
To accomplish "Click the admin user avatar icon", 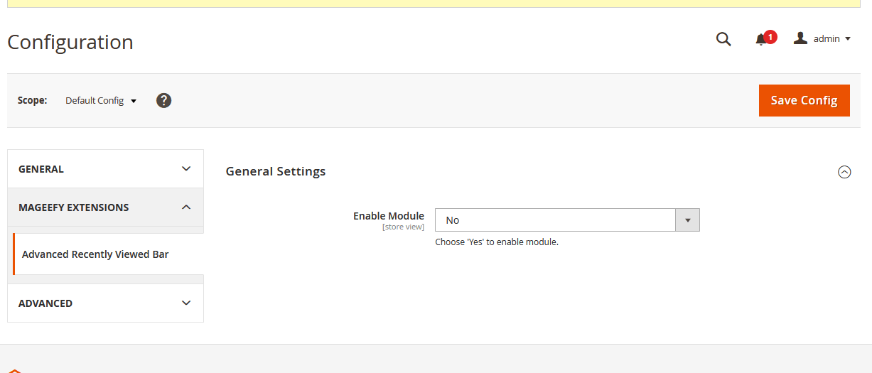I will click(800, 38).
